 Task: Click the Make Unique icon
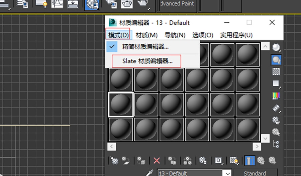coord(187,160)
